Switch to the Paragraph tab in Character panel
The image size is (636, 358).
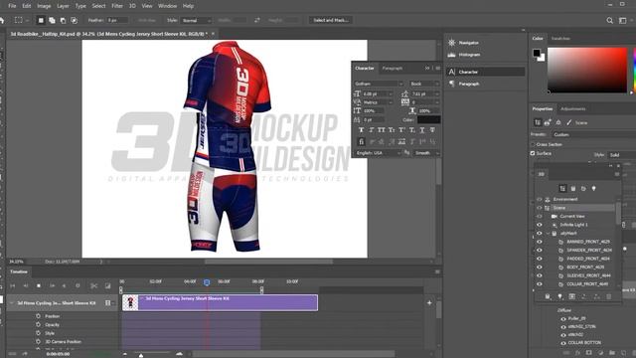(393, 69)
